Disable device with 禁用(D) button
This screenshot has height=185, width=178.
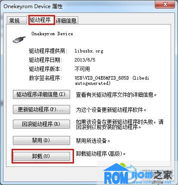coord(41,140)
